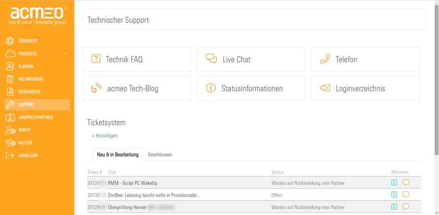Click ticket title RMM - Script PC WakeUp
Viewport: 439px width, 215px height.
(132, 183)
